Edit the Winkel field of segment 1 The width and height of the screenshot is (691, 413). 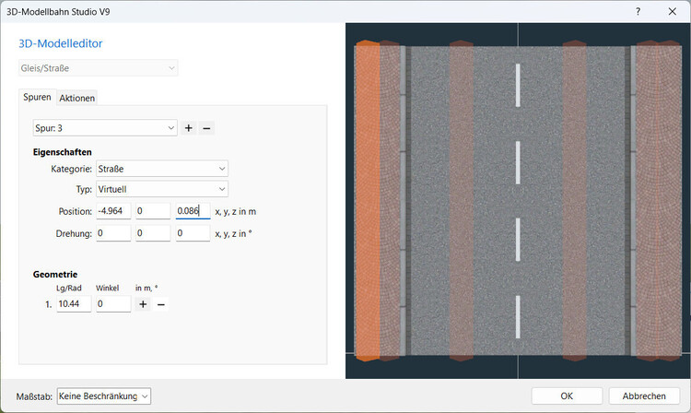113,304
